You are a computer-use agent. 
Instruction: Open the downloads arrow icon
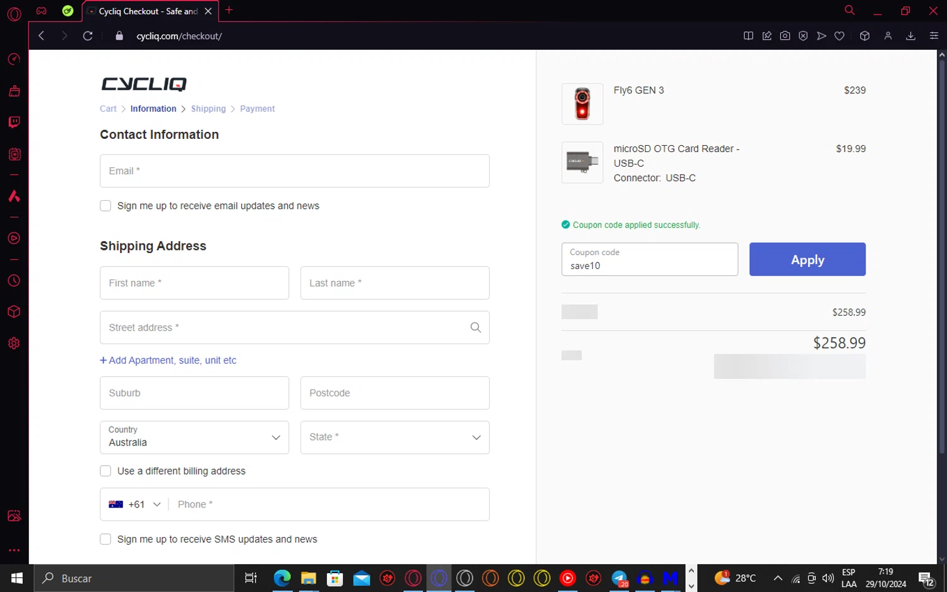coord(910,36)
